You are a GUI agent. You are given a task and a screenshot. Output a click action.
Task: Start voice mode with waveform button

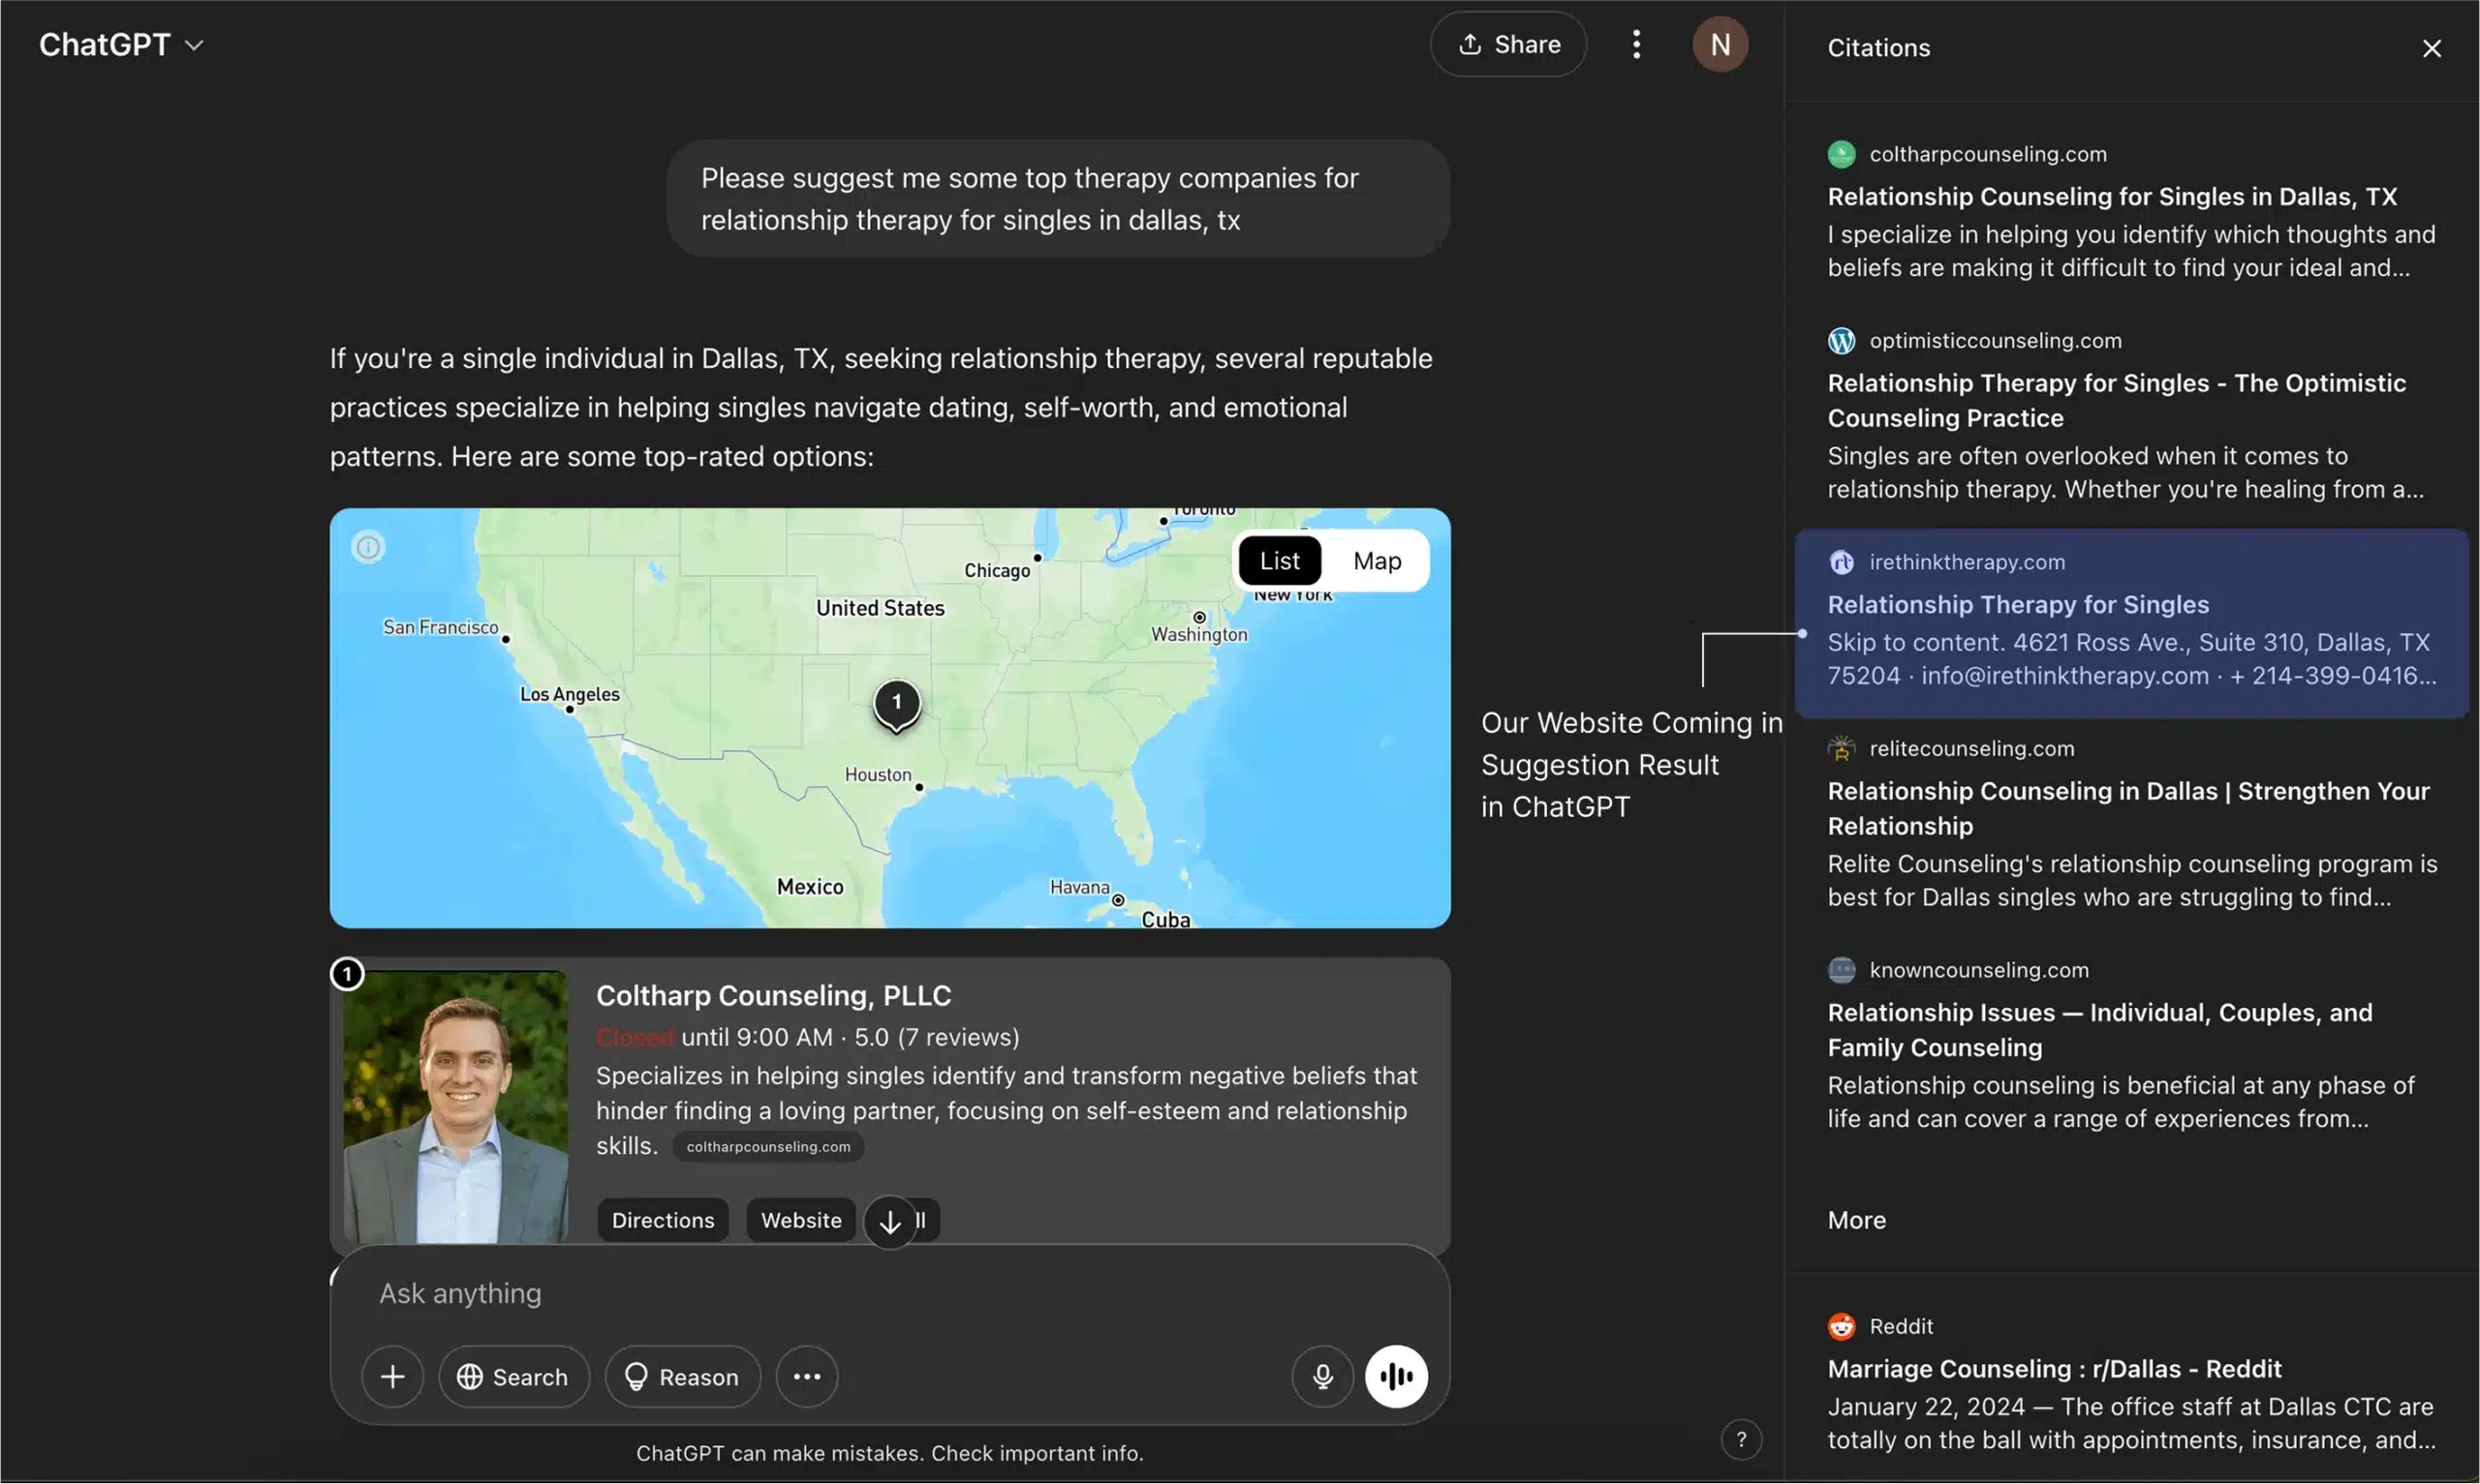coord(1397,1377)
